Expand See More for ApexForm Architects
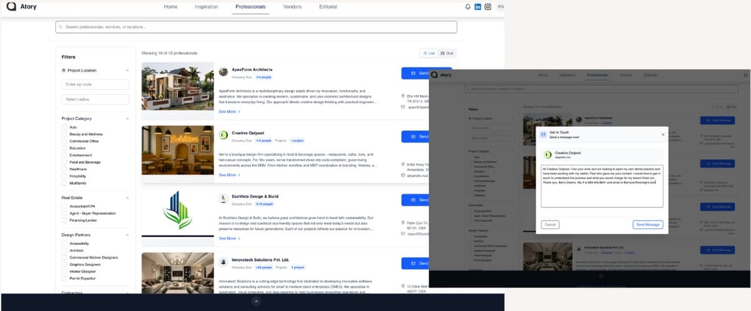This screenshot has width=751, height=311. click(x=229, y=112)
